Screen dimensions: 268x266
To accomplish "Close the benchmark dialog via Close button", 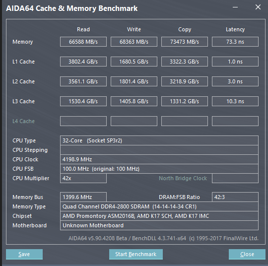I will (247, 254).
